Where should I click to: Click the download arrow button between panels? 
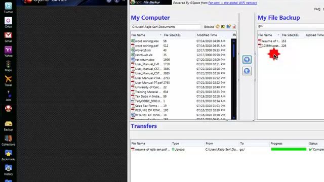coord(247,71)
